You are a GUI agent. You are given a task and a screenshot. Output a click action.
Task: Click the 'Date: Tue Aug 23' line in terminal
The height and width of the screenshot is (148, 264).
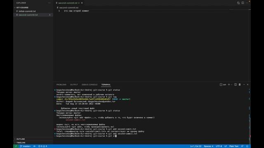[78, 104]
